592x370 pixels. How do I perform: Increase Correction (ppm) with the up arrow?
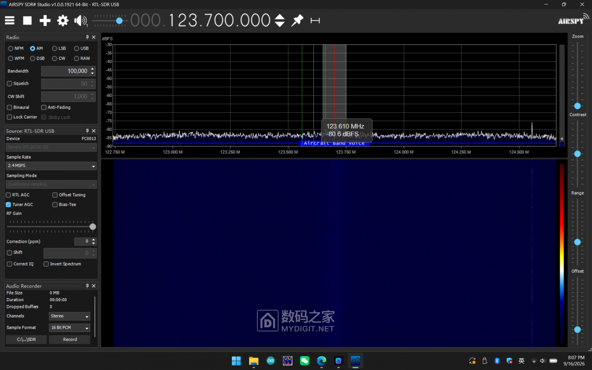point(94,239)
